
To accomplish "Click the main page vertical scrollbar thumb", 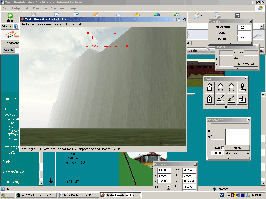I will point(263,113).
